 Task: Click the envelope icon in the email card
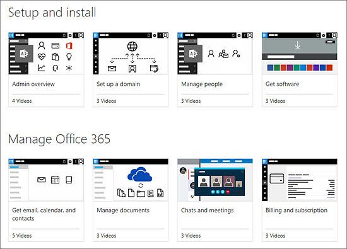point(42,180)
